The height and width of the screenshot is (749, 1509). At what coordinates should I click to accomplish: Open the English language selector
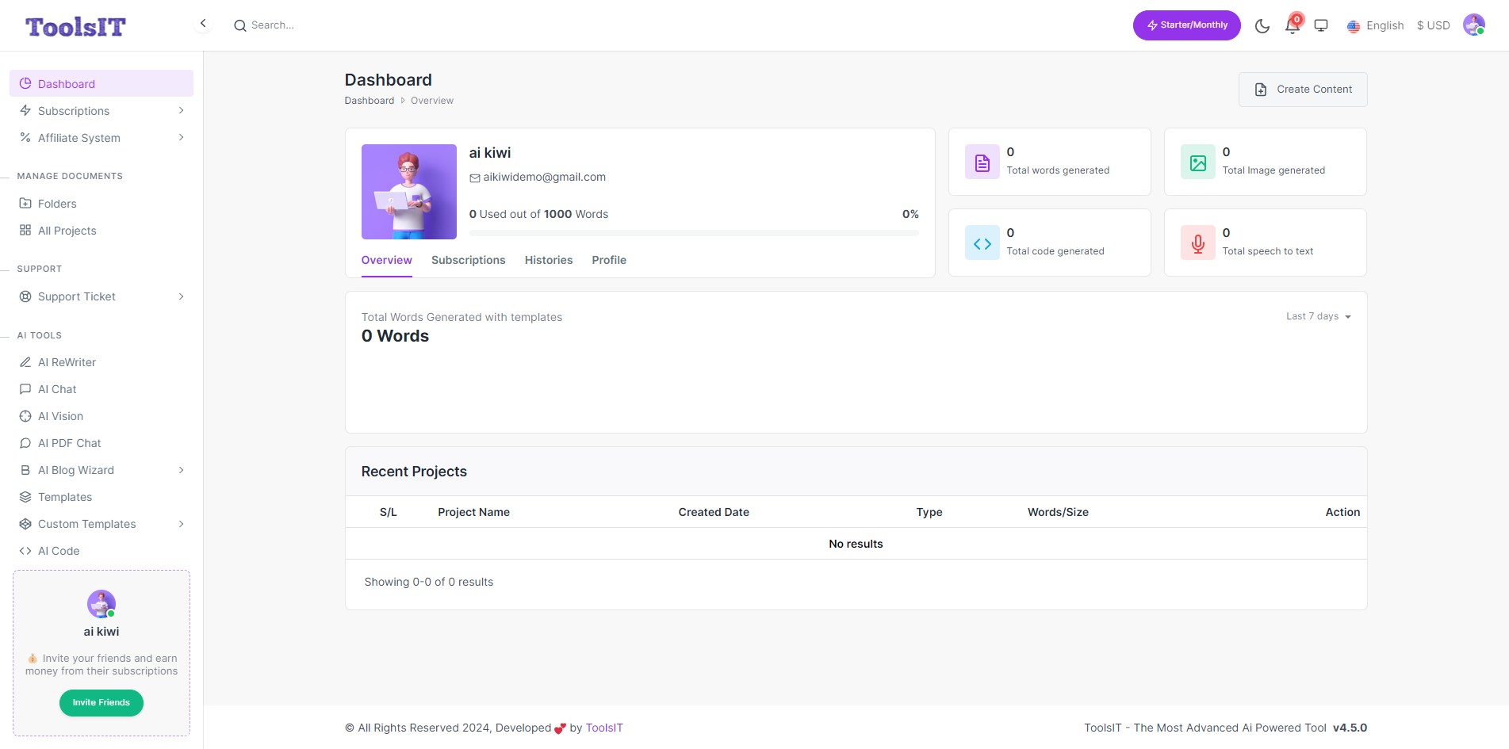(1376, 25)
